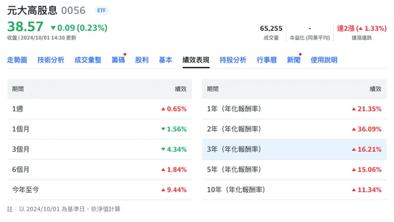The height and width of the screenshot is (222, 394).
Task: Open the 持股分析 tab
Action: (x=233, y=60)
